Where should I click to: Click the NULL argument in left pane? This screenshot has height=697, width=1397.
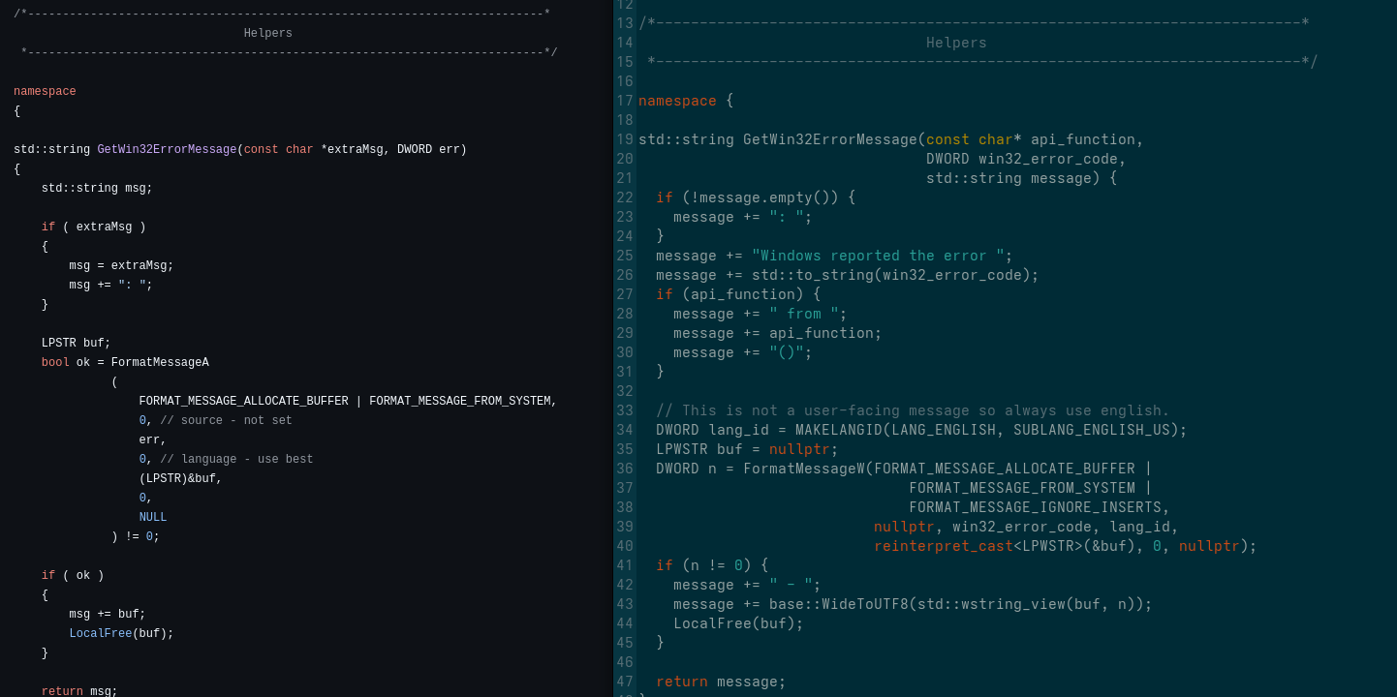[152, 518]
